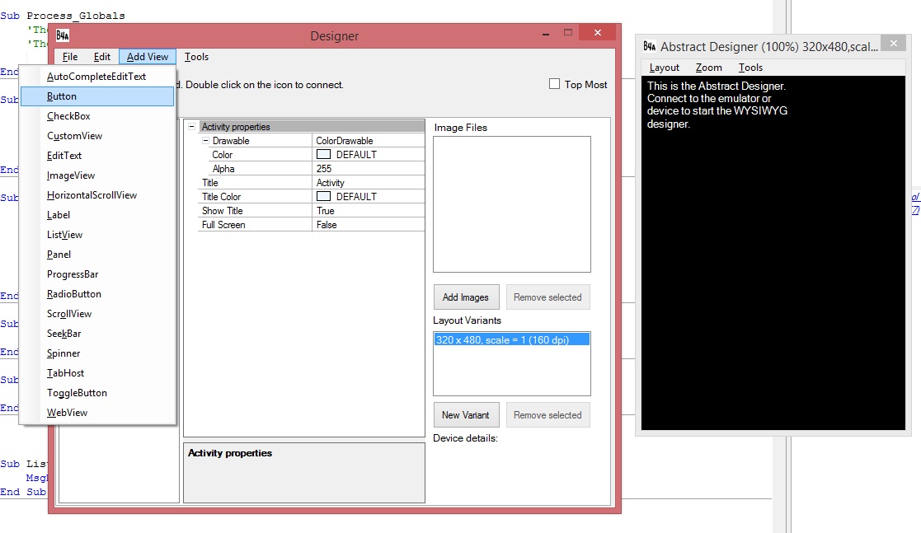Edit the Alpha value 255

[x=369, y=169]
